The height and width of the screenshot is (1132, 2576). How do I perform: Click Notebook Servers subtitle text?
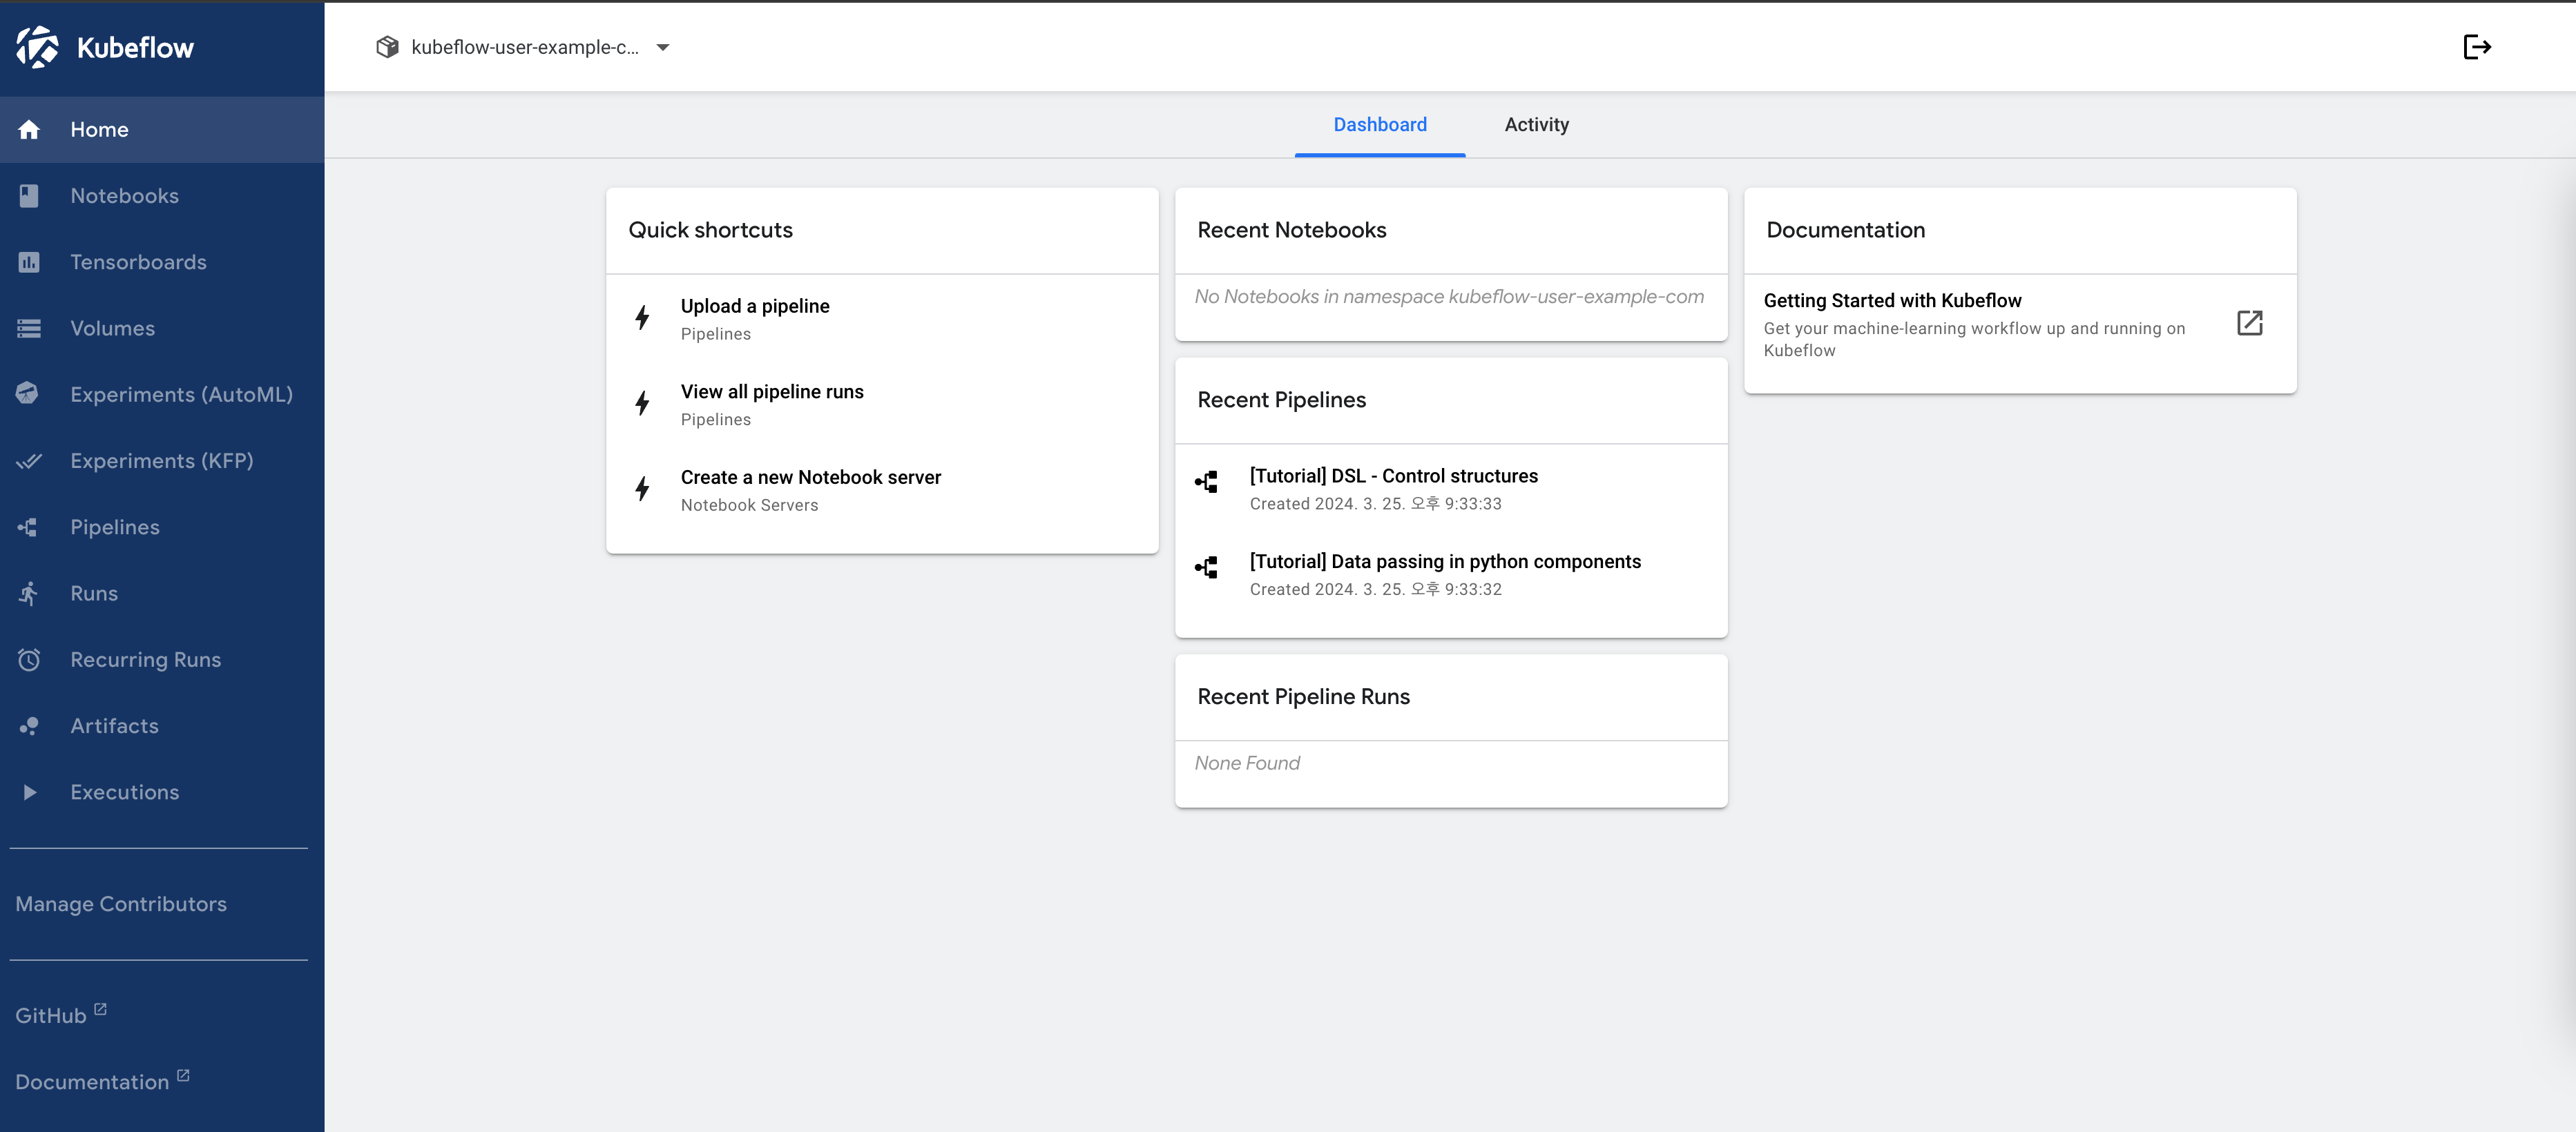pyautogui.click(x=749, y=505)
